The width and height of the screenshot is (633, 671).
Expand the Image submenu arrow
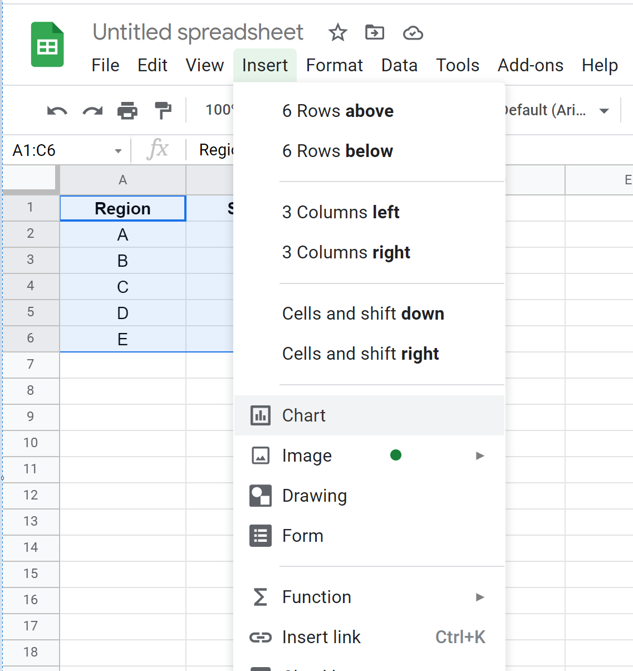[480, 456]
